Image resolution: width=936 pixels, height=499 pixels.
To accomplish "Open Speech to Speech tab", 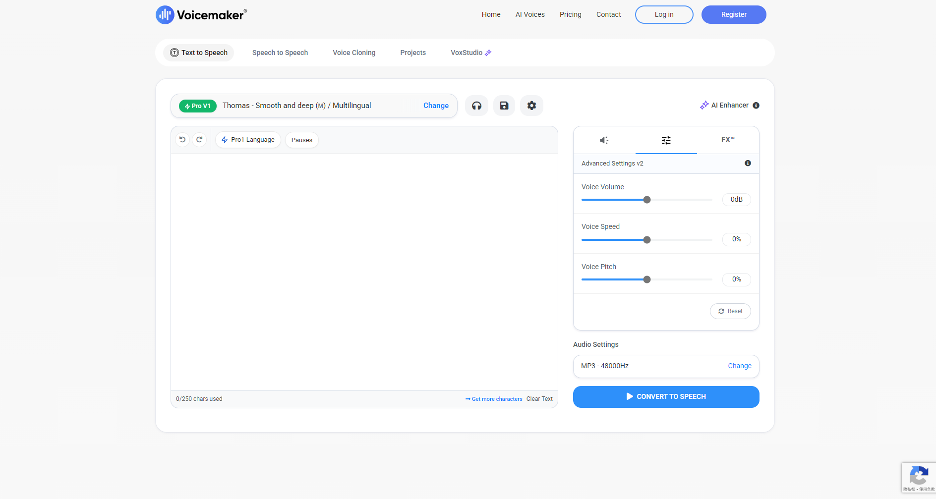I will (280, 53).
